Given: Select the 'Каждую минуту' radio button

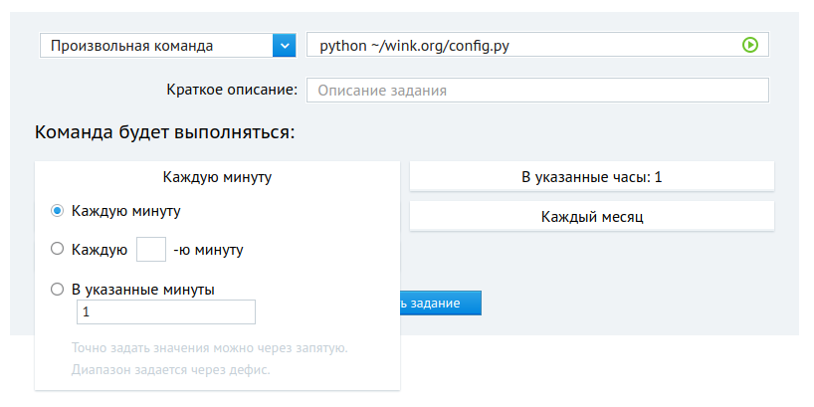Looking at the screenshot, I should (x=58, y=211).
